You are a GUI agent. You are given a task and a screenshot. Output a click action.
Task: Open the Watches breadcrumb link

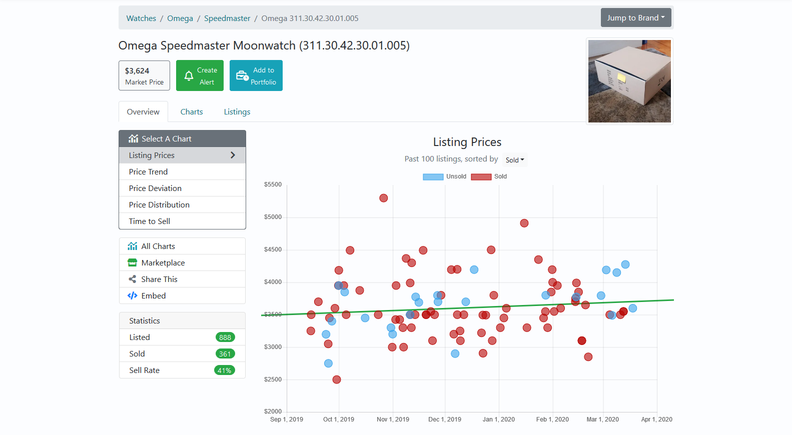[141, 18]
